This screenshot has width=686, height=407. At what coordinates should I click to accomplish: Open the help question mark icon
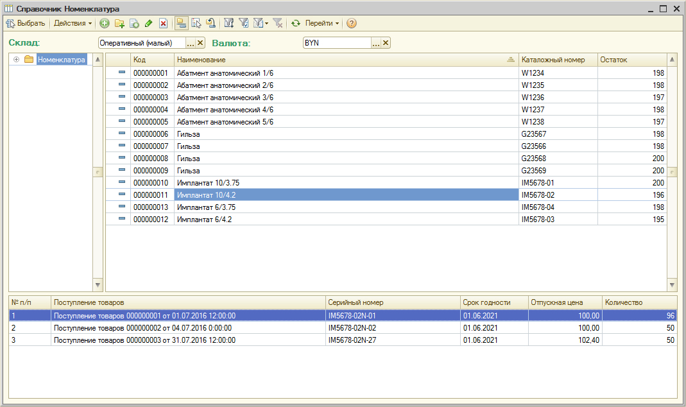tap(351, 23)
